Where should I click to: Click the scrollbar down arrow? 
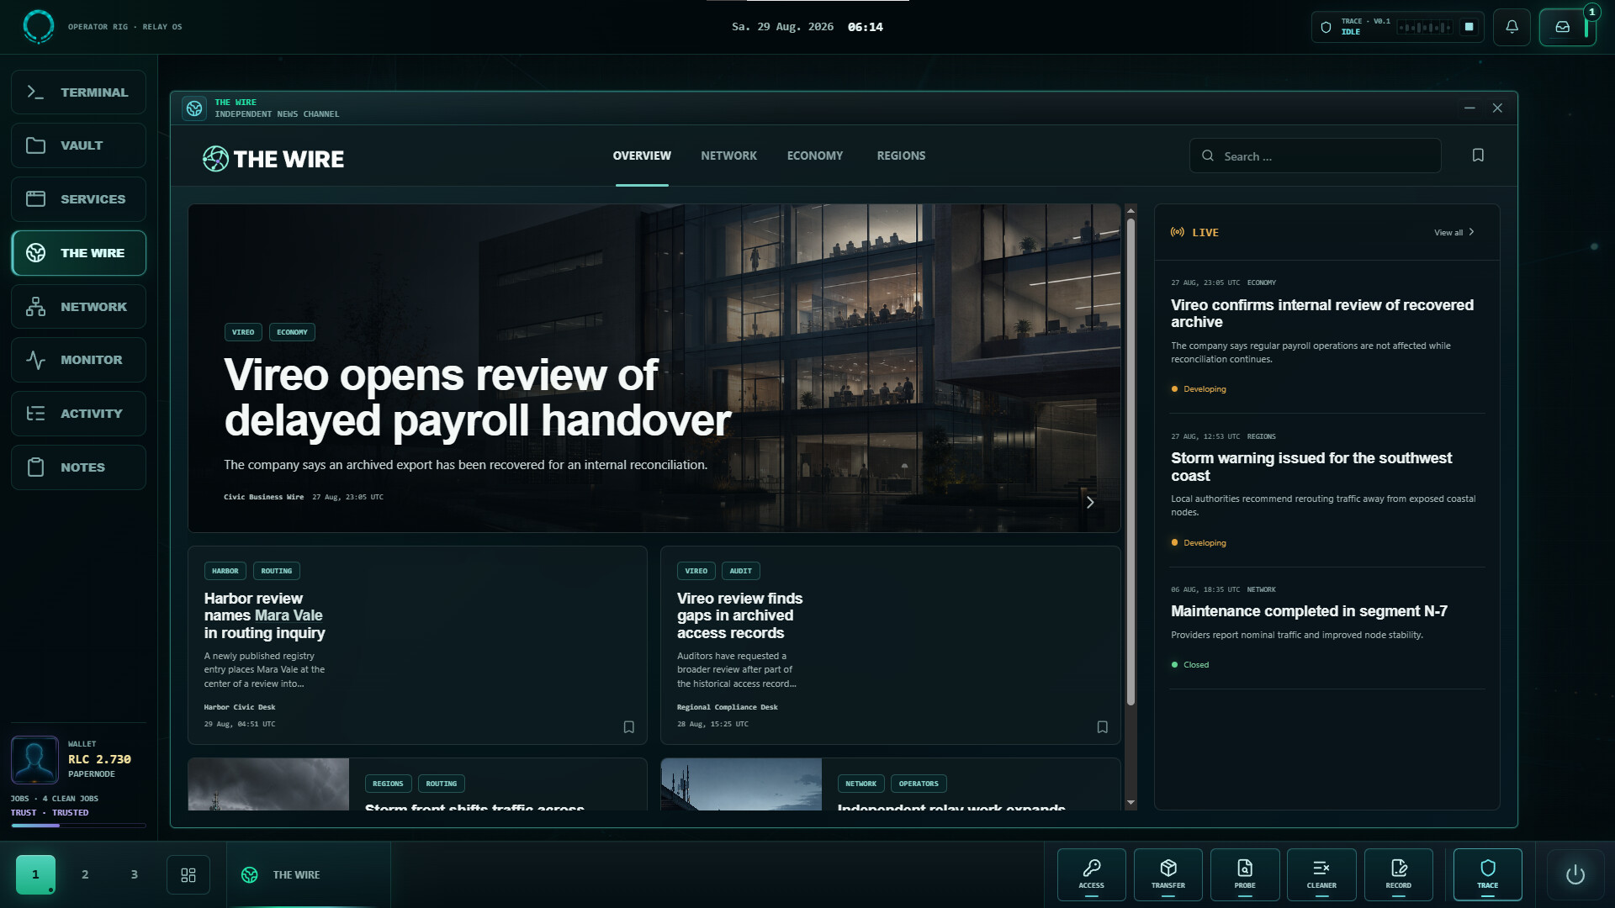pyautogui.click(x=1130, y=803)
